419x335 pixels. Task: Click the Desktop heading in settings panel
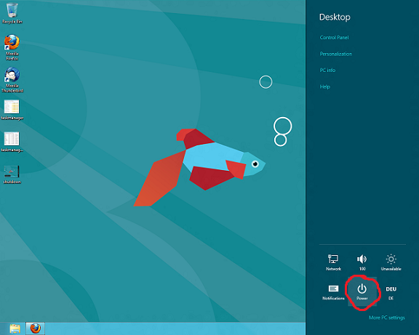pyautogui.click(x=335, y=17)
